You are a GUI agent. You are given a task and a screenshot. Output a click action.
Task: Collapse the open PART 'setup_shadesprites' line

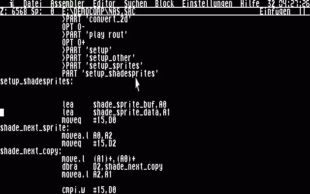[110, 73]
